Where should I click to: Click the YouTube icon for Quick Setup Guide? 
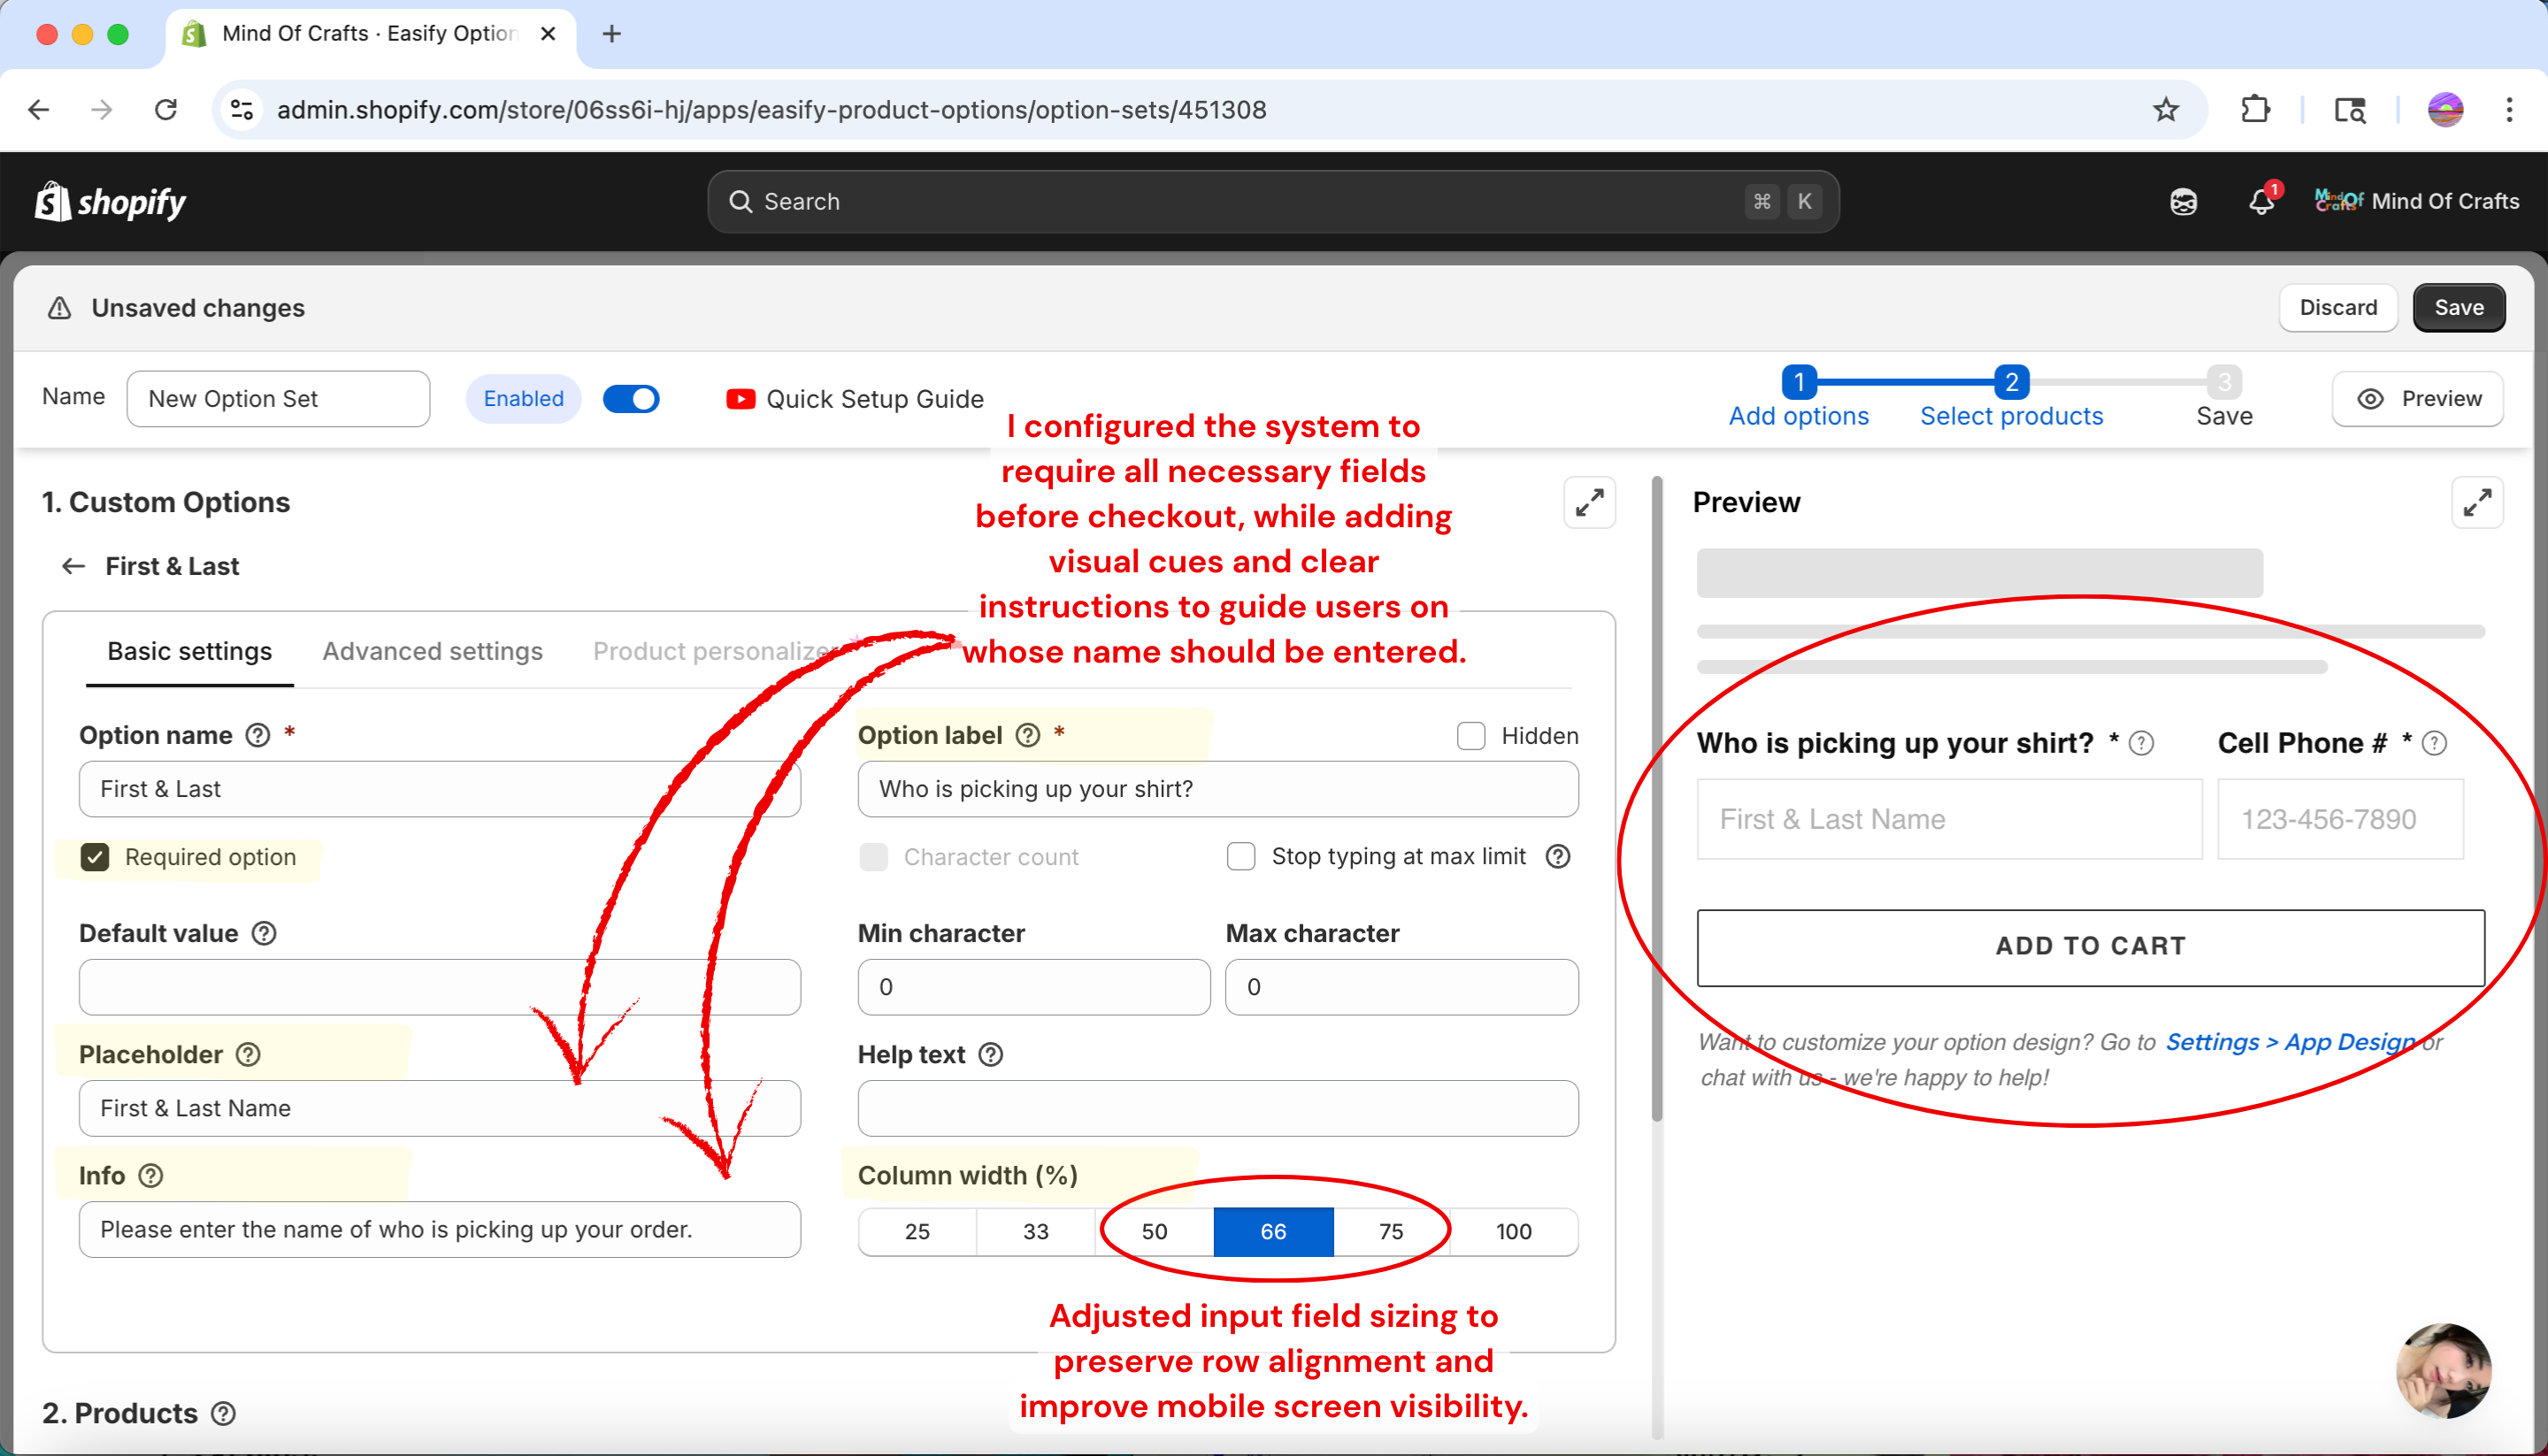pos(740,399)
